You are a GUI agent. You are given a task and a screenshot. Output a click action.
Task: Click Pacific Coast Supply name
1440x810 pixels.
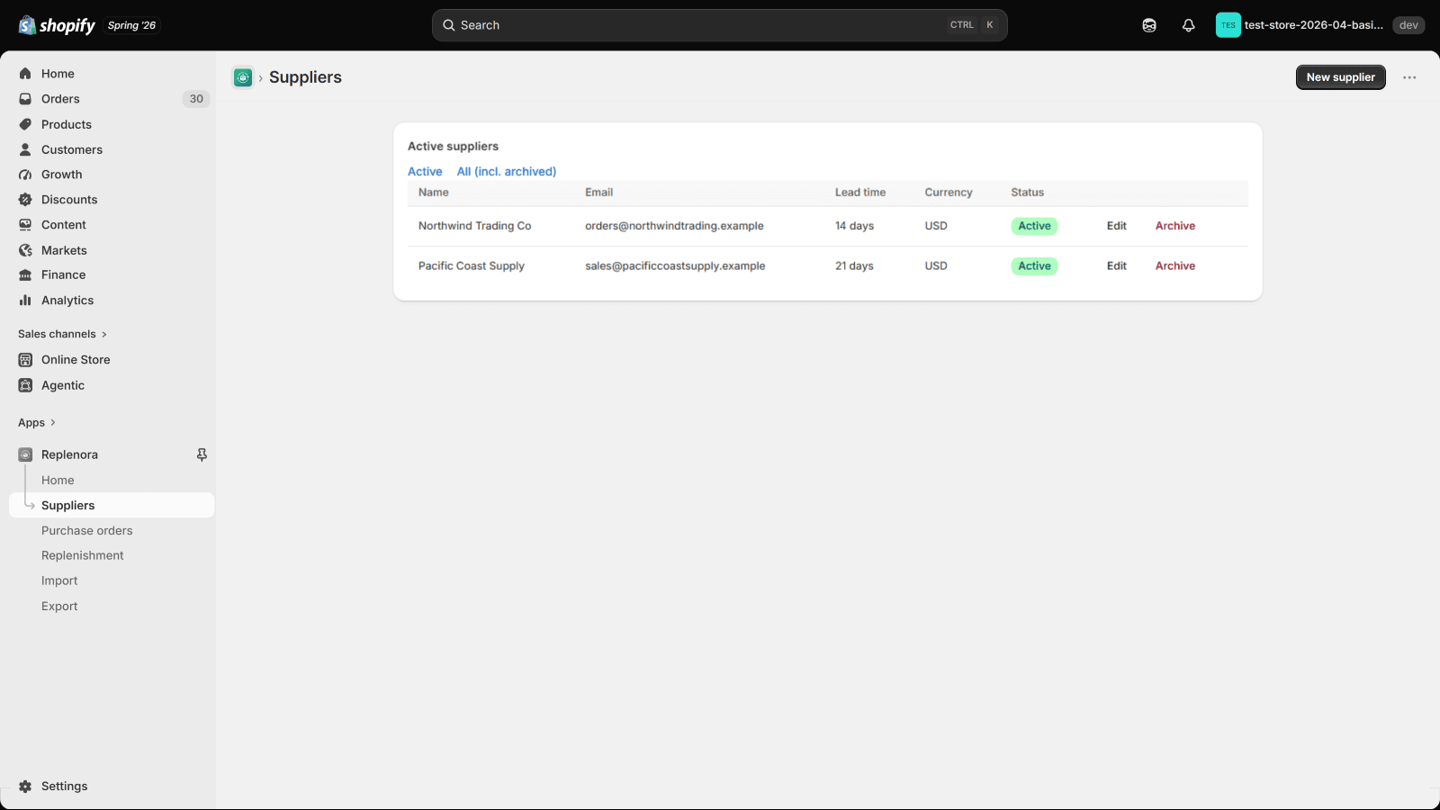pos(472,266)
